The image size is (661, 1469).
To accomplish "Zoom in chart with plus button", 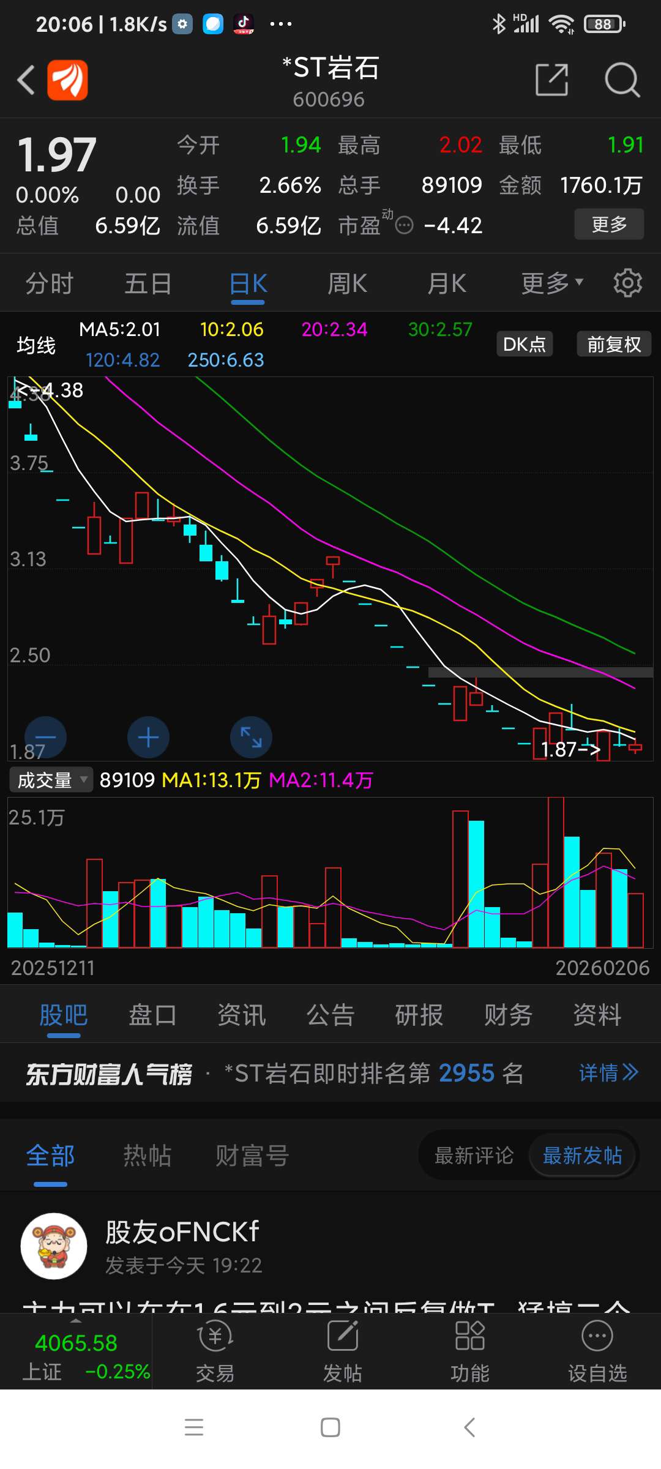I will click(148, 738).
